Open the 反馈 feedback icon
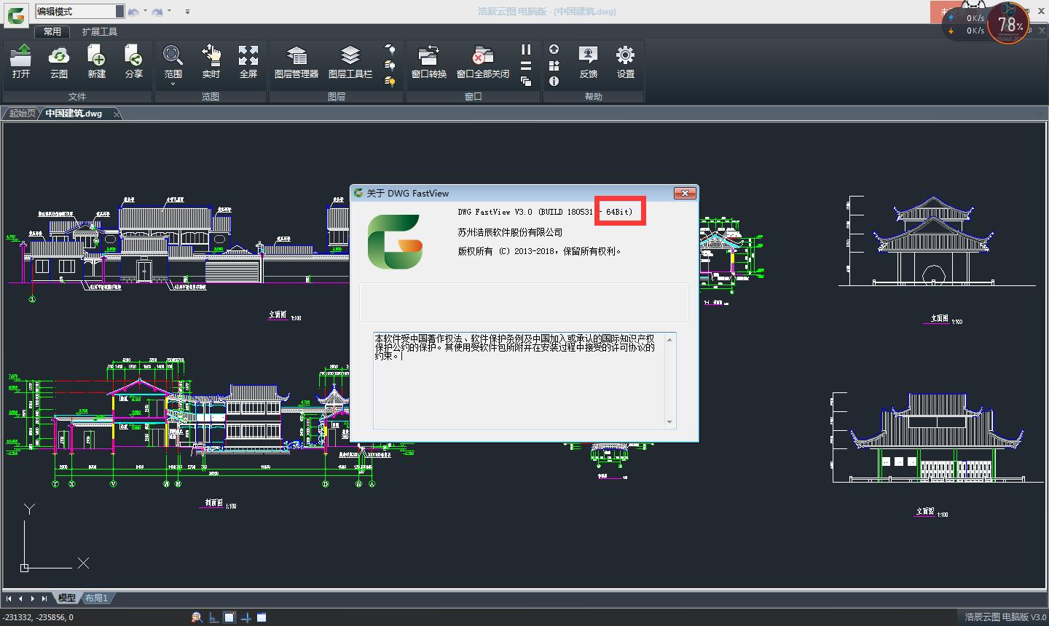The height and width of the screenshot is (626, 1049). 588,62
